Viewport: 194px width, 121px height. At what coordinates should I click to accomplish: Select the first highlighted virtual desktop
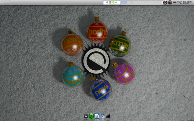coord(124,3)
